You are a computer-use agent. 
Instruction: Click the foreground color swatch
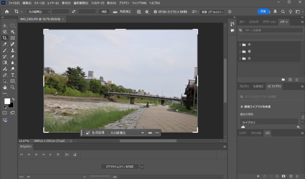[7, 101]
